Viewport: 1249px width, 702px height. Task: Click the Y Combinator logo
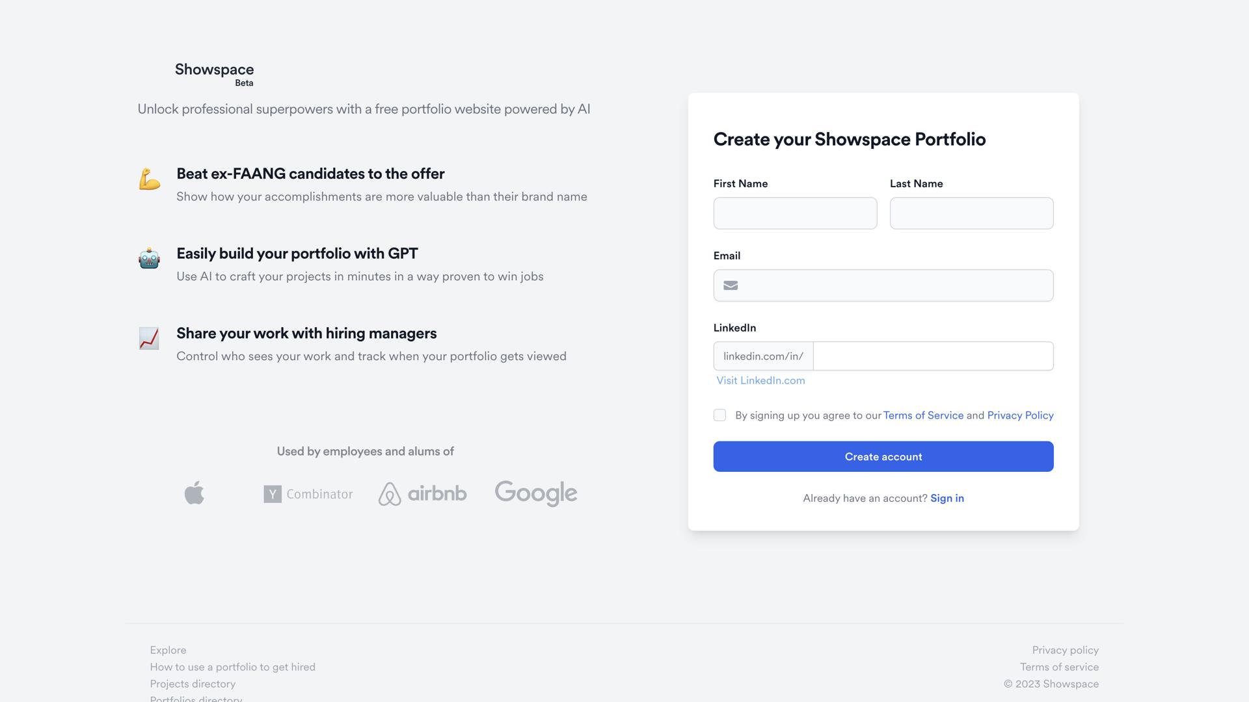pyautogui.click(x=308, y=494)
